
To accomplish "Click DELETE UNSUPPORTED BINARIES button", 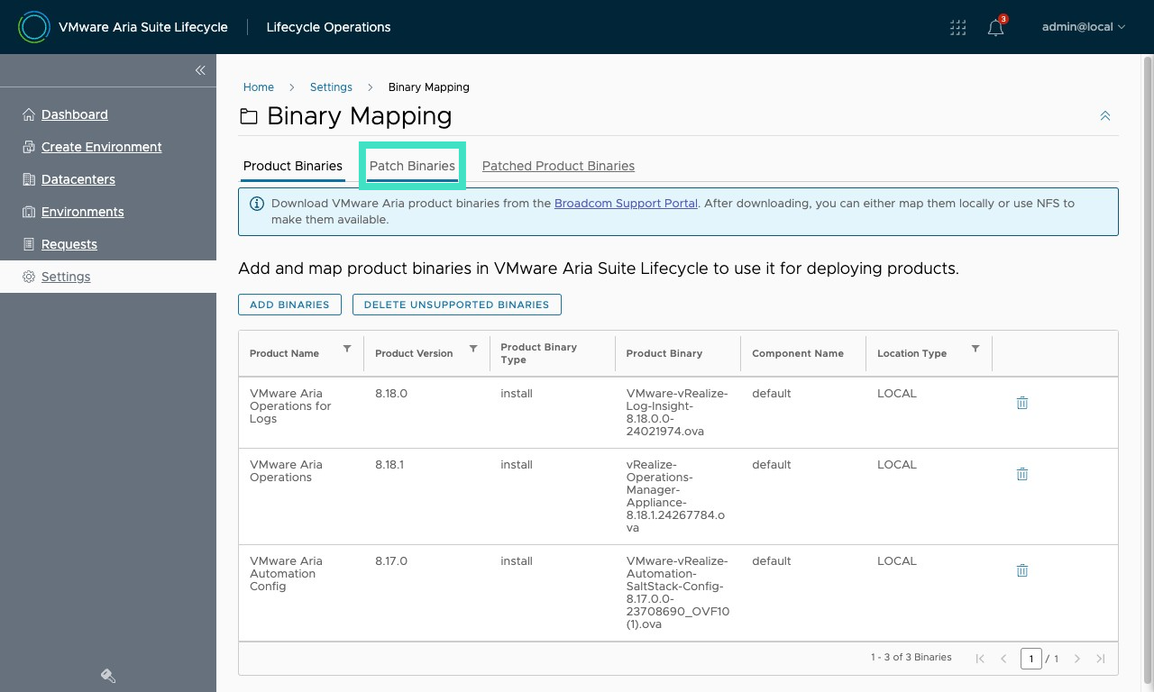I will click(457, 305).
